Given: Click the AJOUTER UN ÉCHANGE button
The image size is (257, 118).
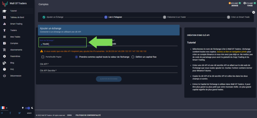Looking at the screenshot, I should tap(109, 79).
